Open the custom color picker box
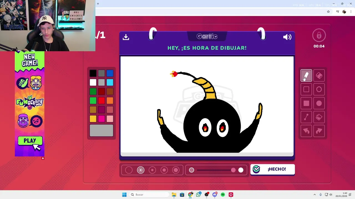This screenshot has width=355, height=199. coord(102,130)
